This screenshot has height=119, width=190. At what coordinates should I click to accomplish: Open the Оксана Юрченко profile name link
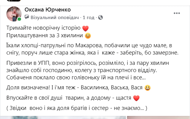point(48,10)
